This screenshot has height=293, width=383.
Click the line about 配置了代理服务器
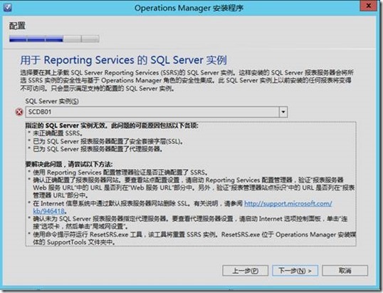[x=98, y=149]
